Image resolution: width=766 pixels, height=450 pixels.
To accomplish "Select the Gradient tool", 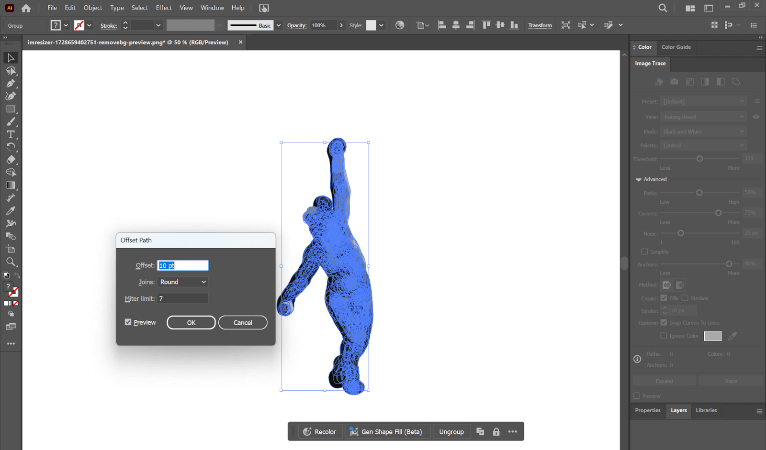I will pyautogui.click(x=11, y=186).
